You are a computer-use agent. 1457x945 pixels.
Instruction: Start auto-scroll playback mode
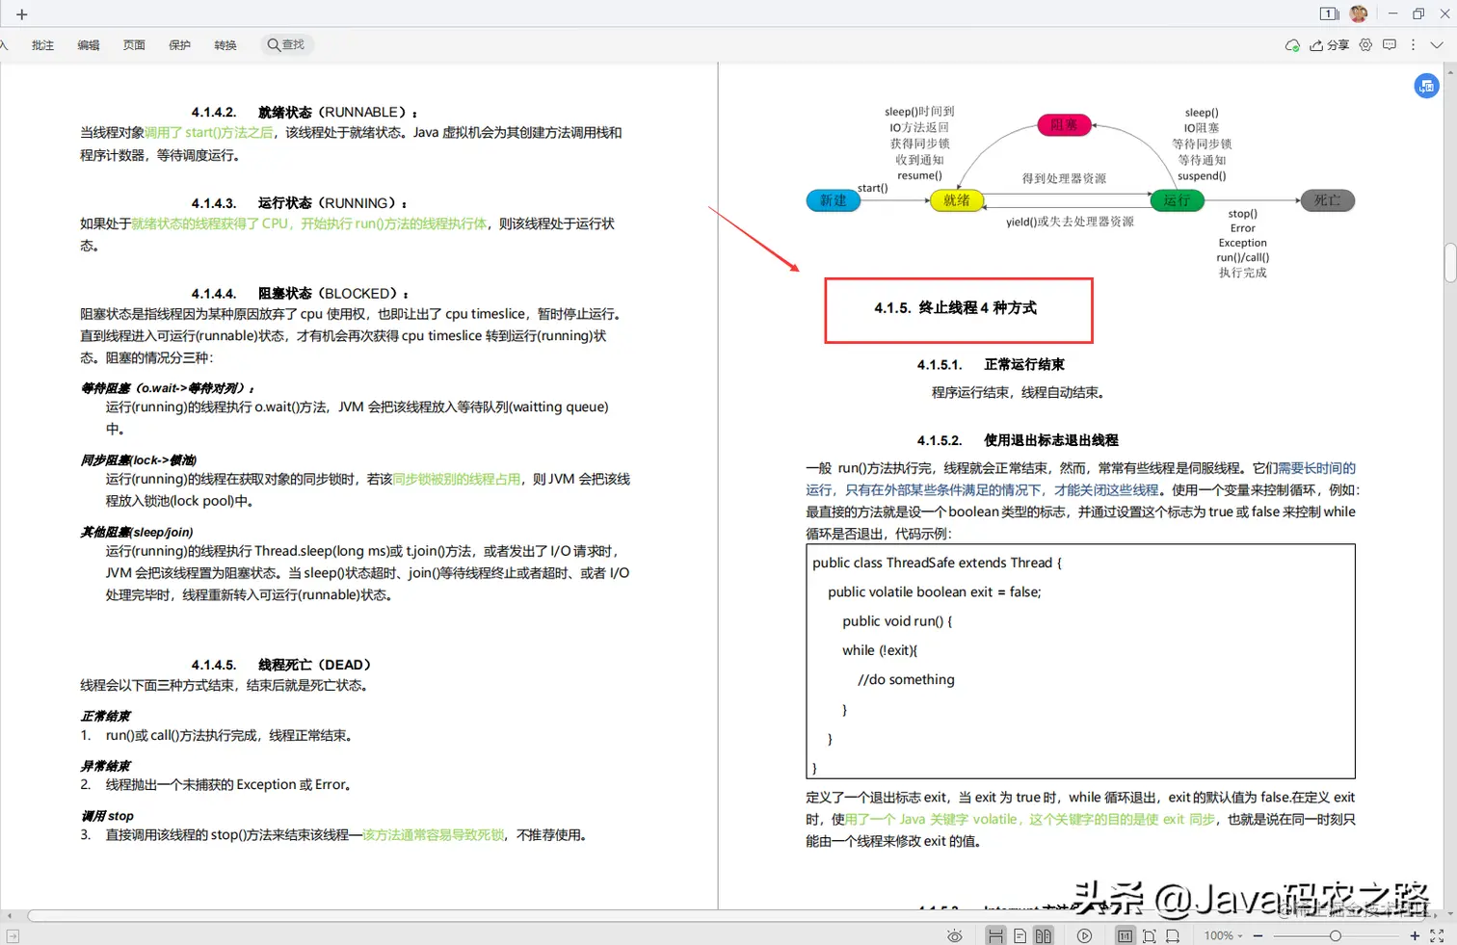[1084, 935]
